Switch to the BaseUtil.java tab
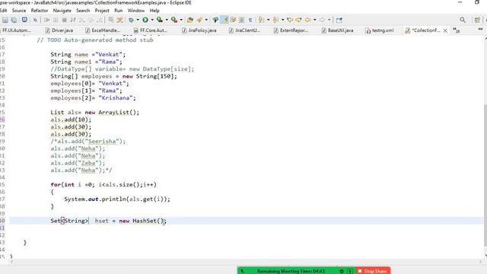Image resolution: width=487 pixels, height=274 pixels. tap(337, 30)
